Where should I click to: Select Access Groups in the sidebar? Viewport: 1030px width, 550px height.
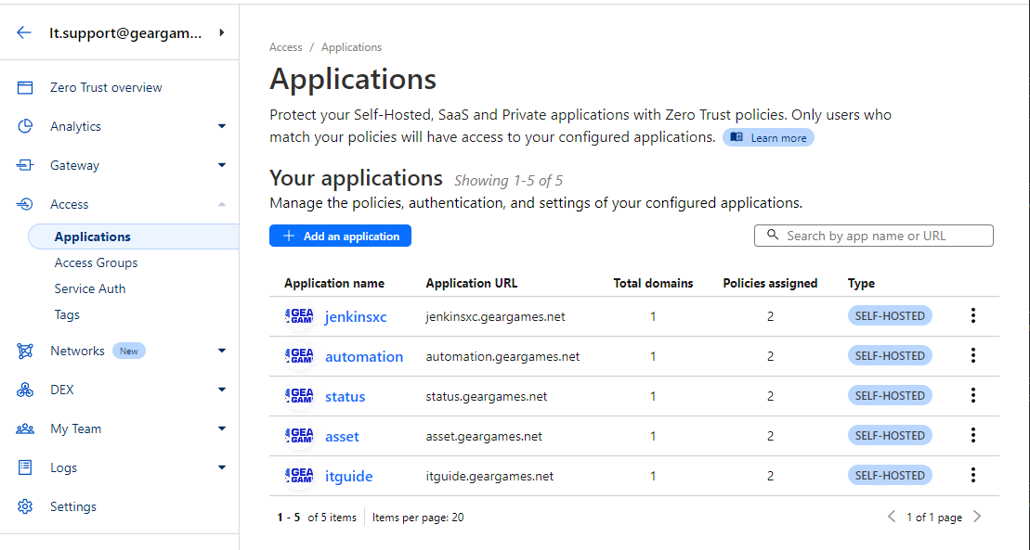coord(96,262)
